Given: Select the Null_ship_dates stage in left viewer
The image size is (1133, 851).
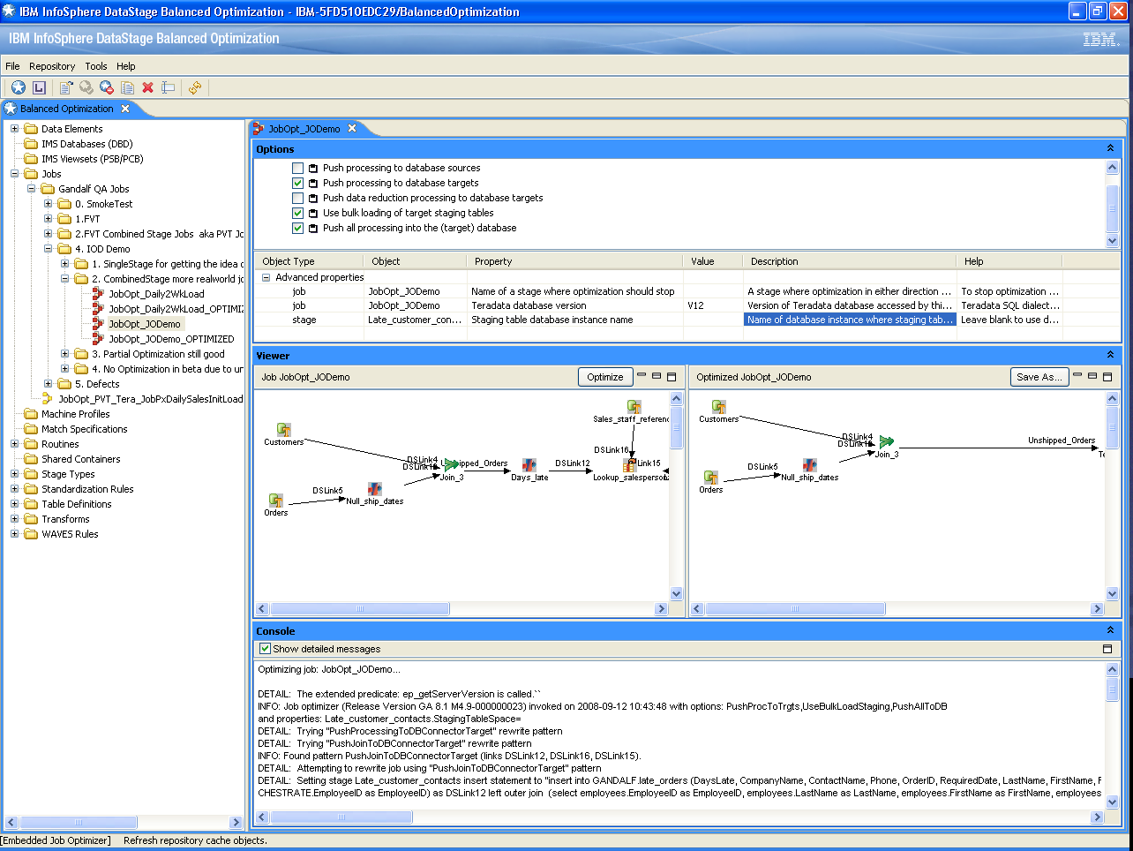Looking at the screenshot, I should 375,489.
